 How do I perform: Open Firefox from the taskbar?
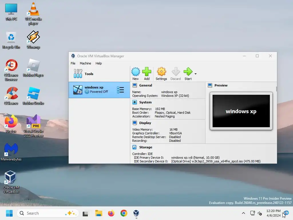tap(111, 213)
